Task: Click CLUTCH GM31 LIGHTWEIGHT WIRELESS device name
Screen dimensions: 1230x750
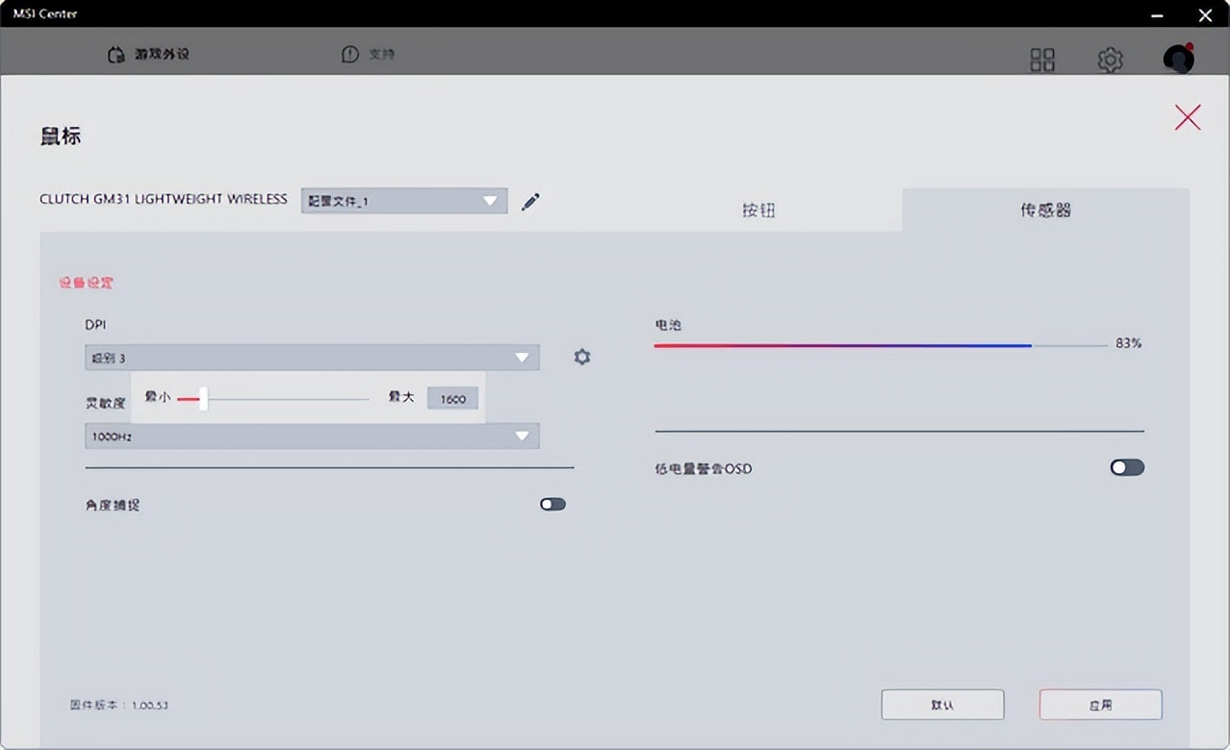Action: [164, 199]
